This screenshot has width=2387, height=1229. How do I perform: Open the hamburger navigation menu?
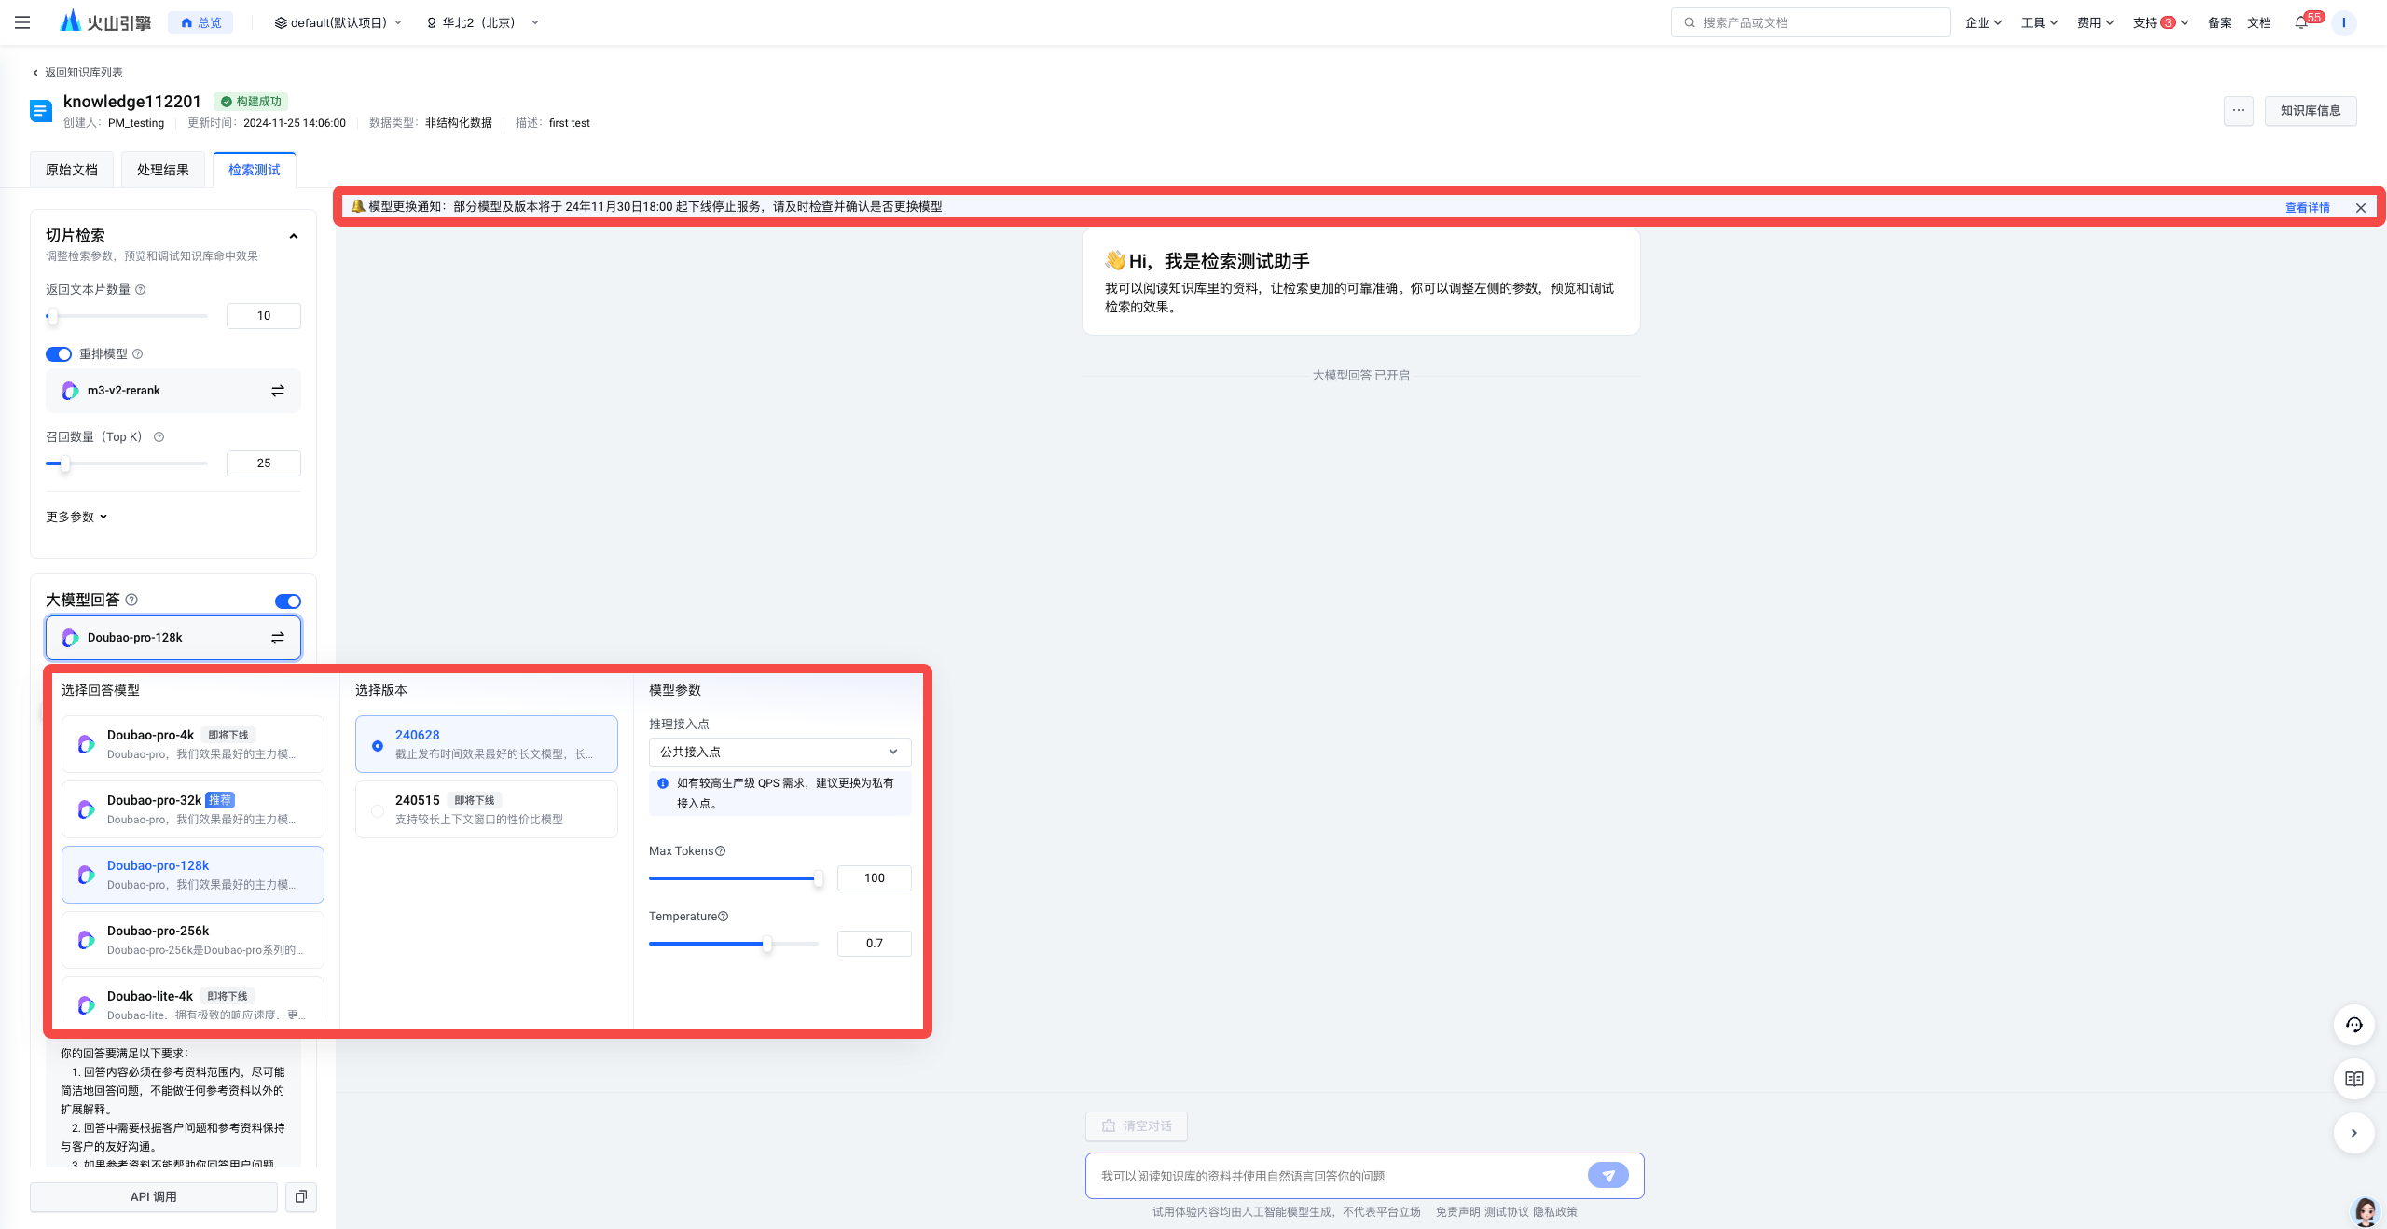pyautogui.click(x=22, y=22)
